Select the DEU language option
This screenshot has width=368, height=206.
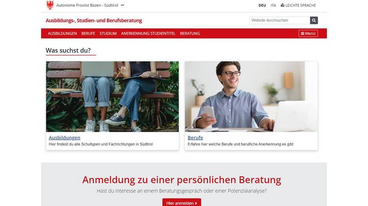click(x=262, y=6)
